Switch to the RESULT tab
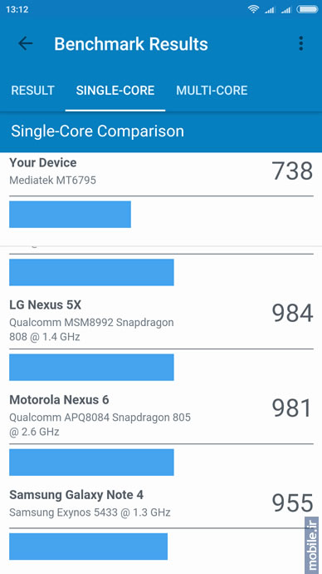This screenshot has height=574, width=322. click(x=32, y=91)
